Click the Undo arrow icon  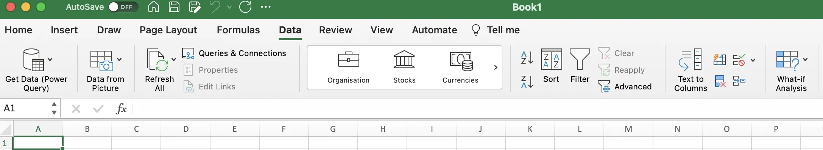215,7
